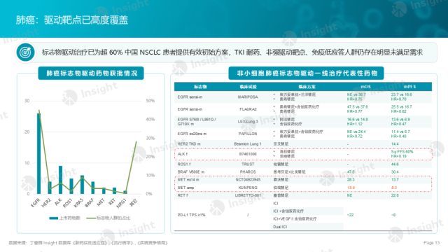This screenshot has width=448, height=252.
Task: Click the mOS value 16.6 vs 14.8
Action: (358, 120)
